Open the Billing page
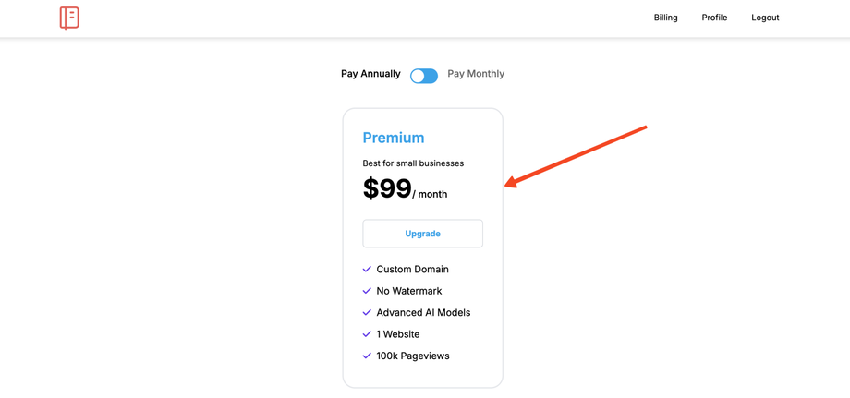 point(665,18)
